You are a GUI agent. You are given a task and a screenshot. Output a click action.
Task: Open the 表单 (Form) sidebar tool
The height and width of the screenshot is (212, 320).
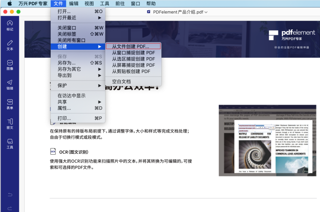9,104
